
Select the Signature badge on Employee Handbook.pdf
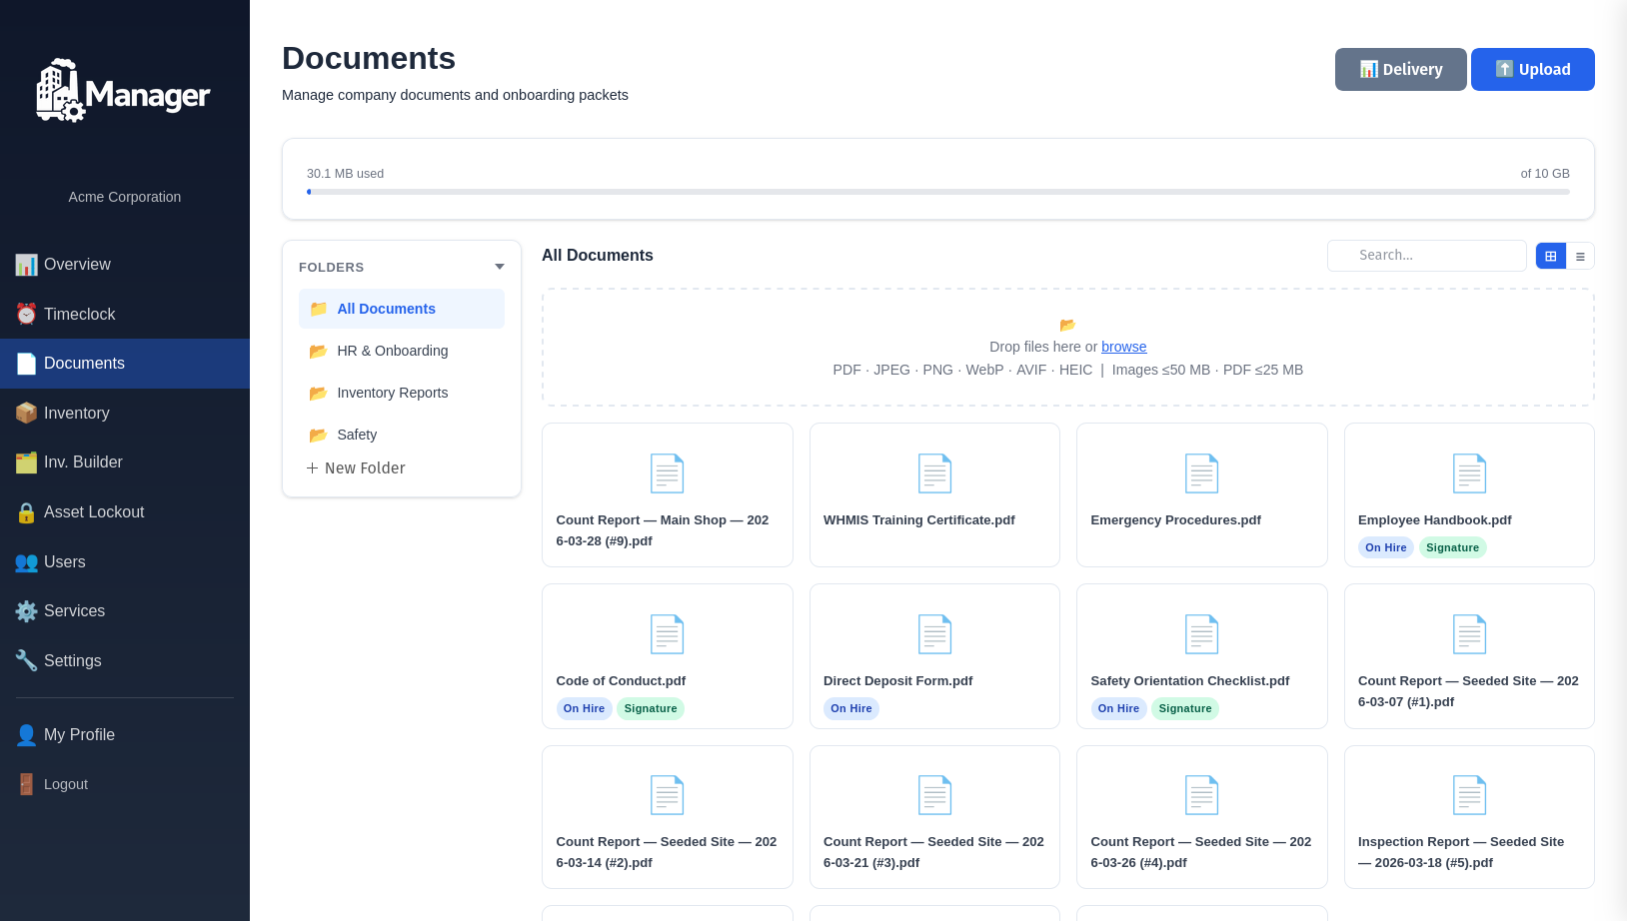1452,547
